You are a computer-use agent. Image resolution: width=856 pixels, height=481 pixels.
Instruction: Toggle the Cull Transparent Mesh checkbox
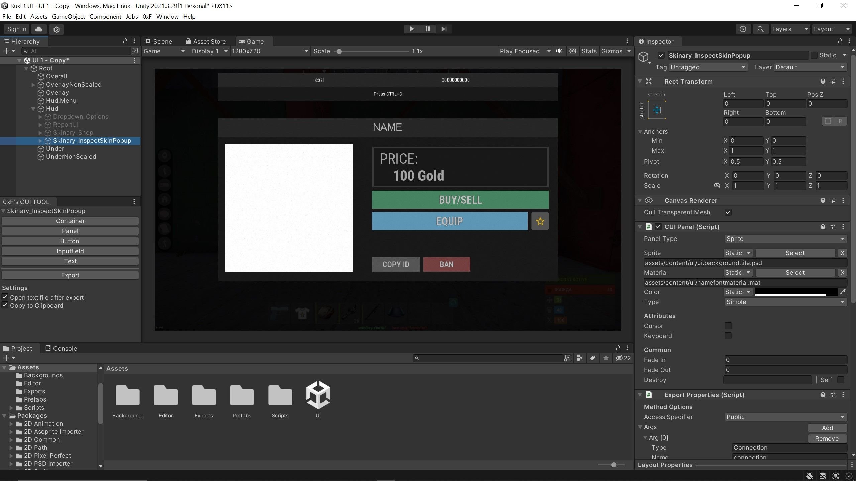coord(728,212)
